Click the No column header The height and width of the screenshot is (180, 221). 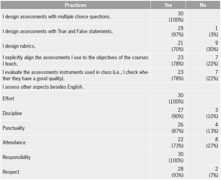click(x=203, y=5)
